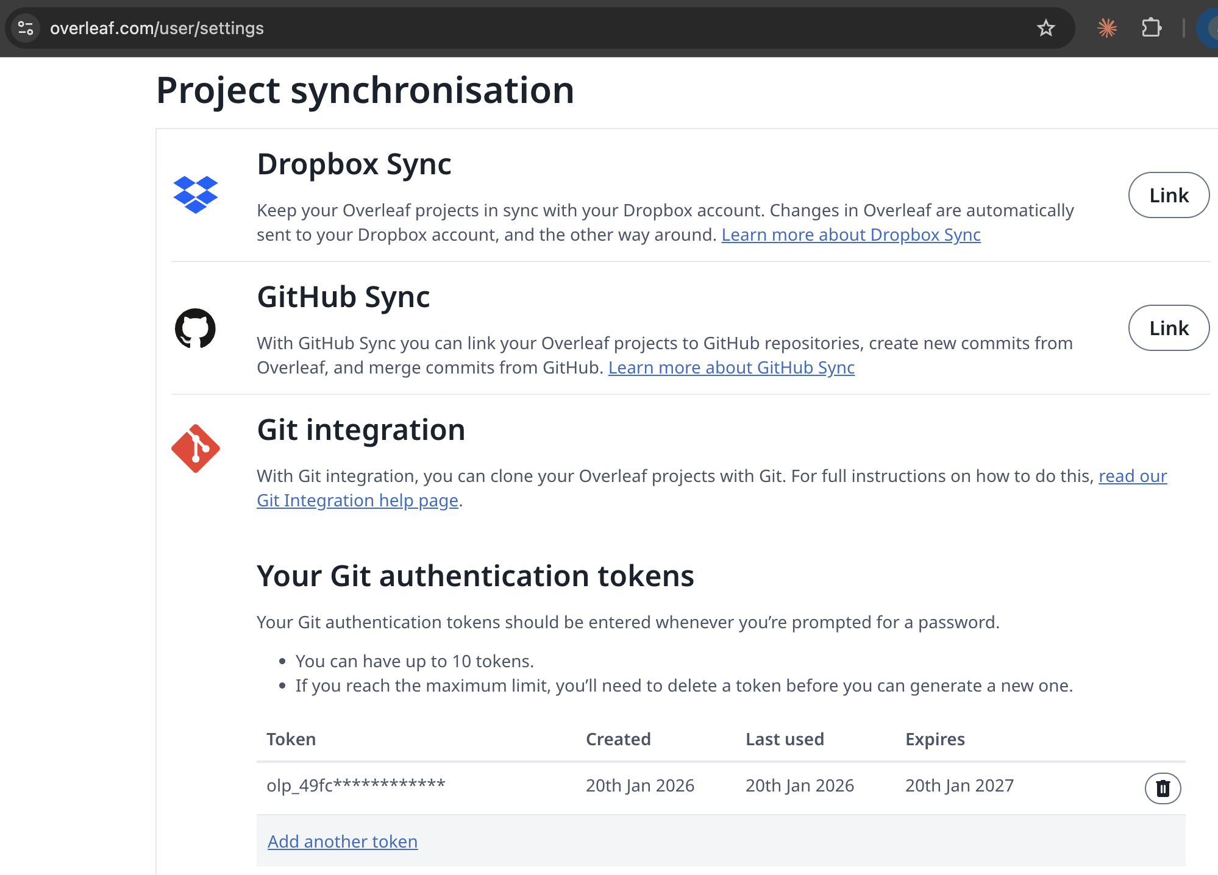The height and width of the screenshot is (875, 1218).
Task: Open Learn more about GitHub Sync
Action: (731, 367)
